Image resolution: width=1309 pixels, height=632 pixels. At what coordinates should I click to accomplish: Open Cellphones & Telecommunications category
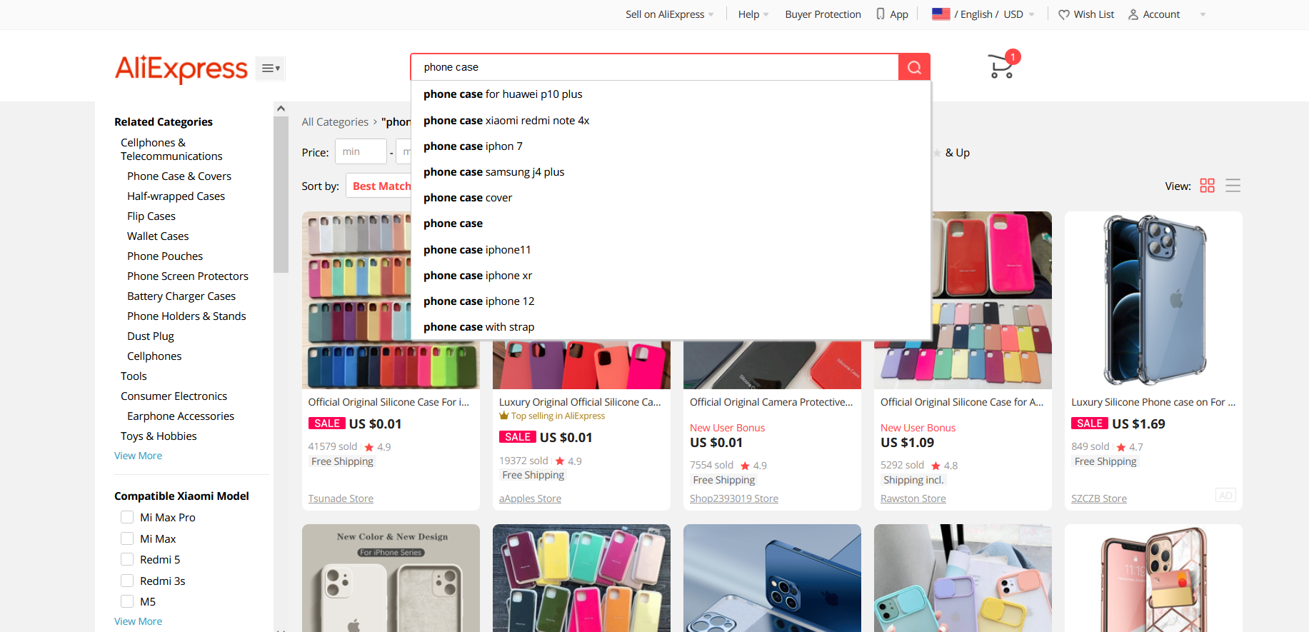(x=171, y=149)
